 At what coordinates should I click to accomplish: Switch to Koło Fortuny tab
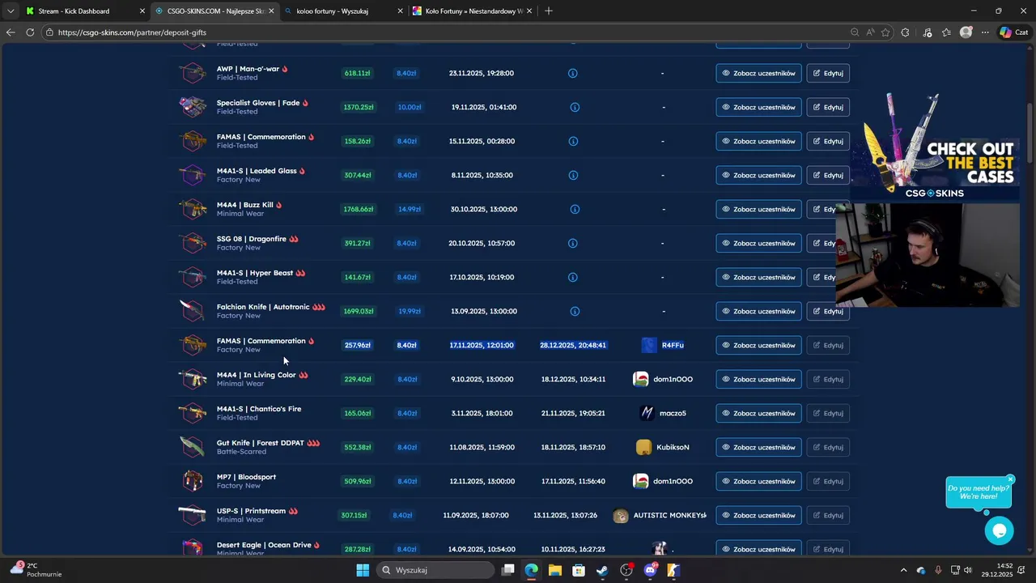[472, 11]
